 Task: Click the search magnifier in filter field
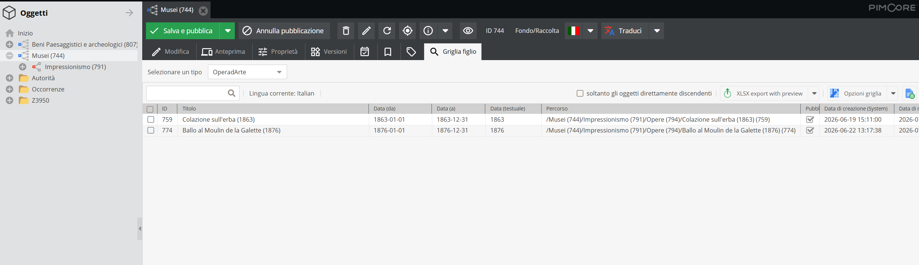click(231, 93)
